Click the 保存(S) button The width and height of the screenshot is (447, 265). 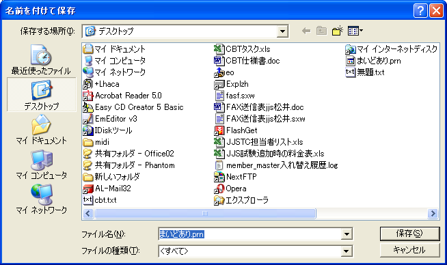tap(409, 234)
